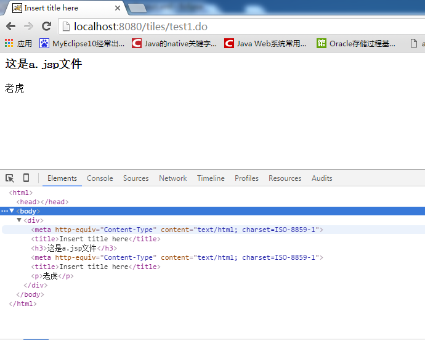Open the Audits tab
The height and width of the screenshot is (340, 425).
[322, 178]
